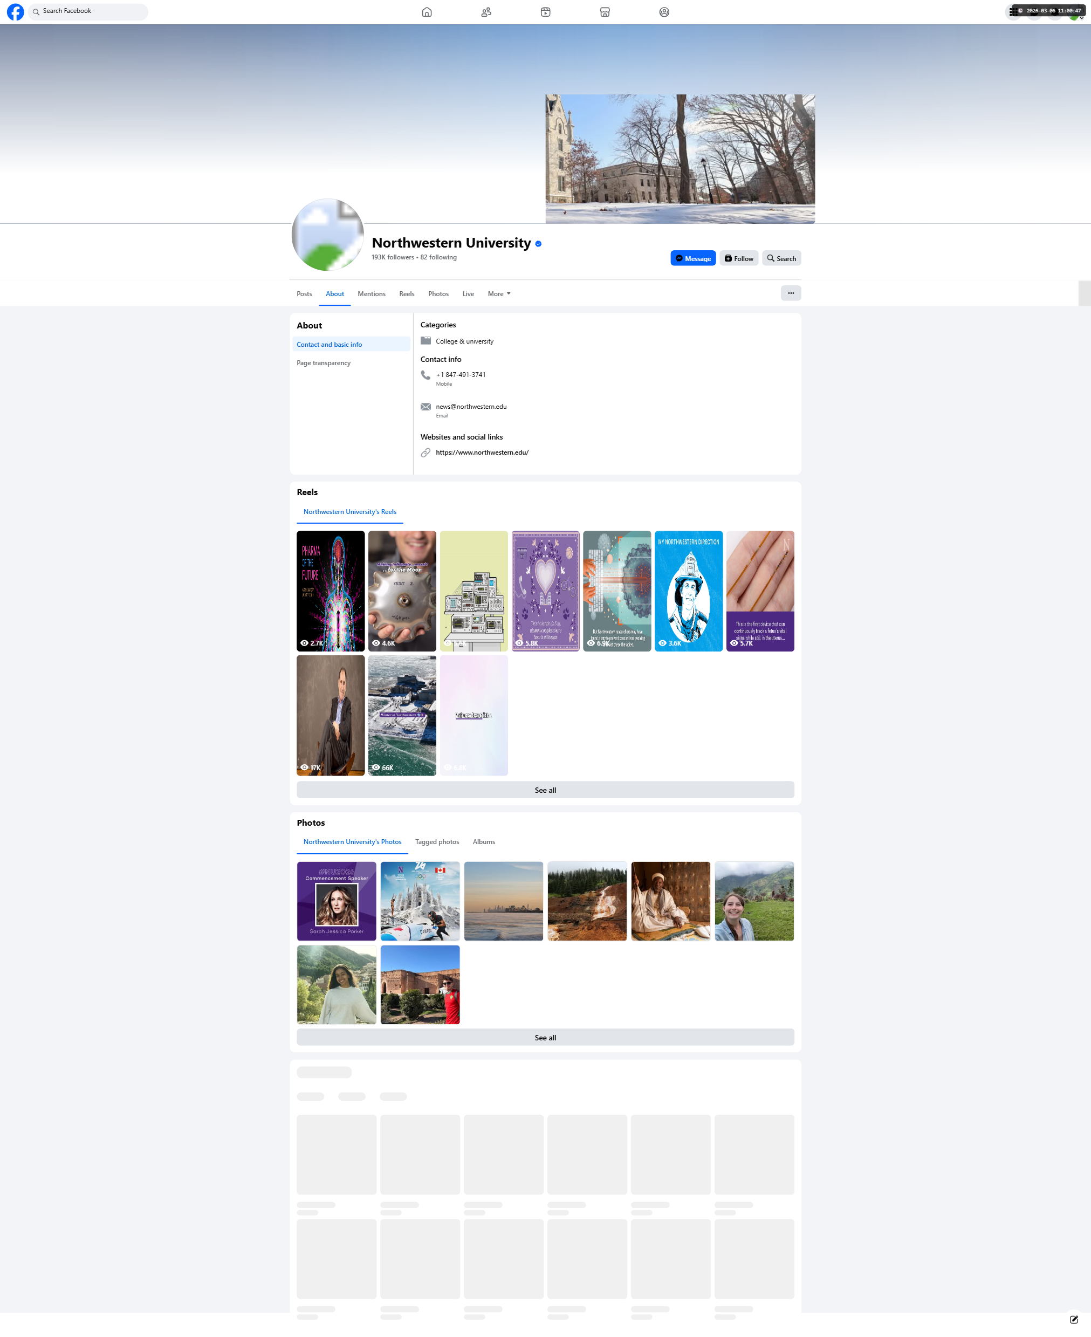Screen dimensions: 1091x1337
Task: Open the Groups icon in top navigation
Action: click(664, 12)
